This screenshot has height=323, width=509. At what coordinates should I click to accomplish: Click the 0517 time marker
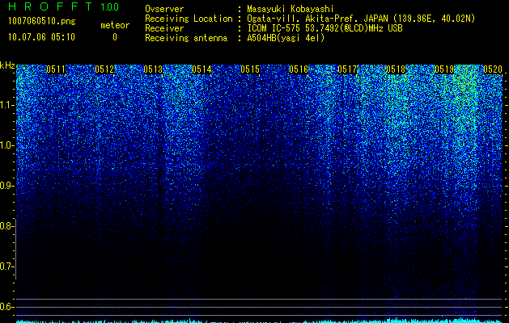point(347,69)
